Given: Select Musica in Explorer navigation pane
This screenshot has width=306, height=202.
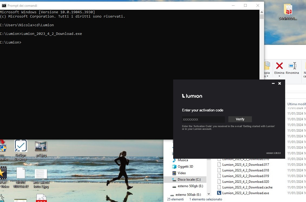Looking at the screenshot, I should pos(183,160).
